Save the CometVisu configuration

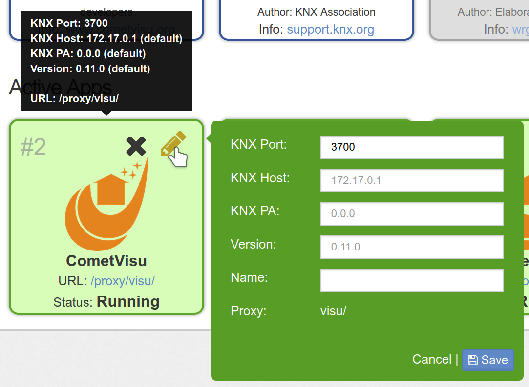click(x=487, y=360)
